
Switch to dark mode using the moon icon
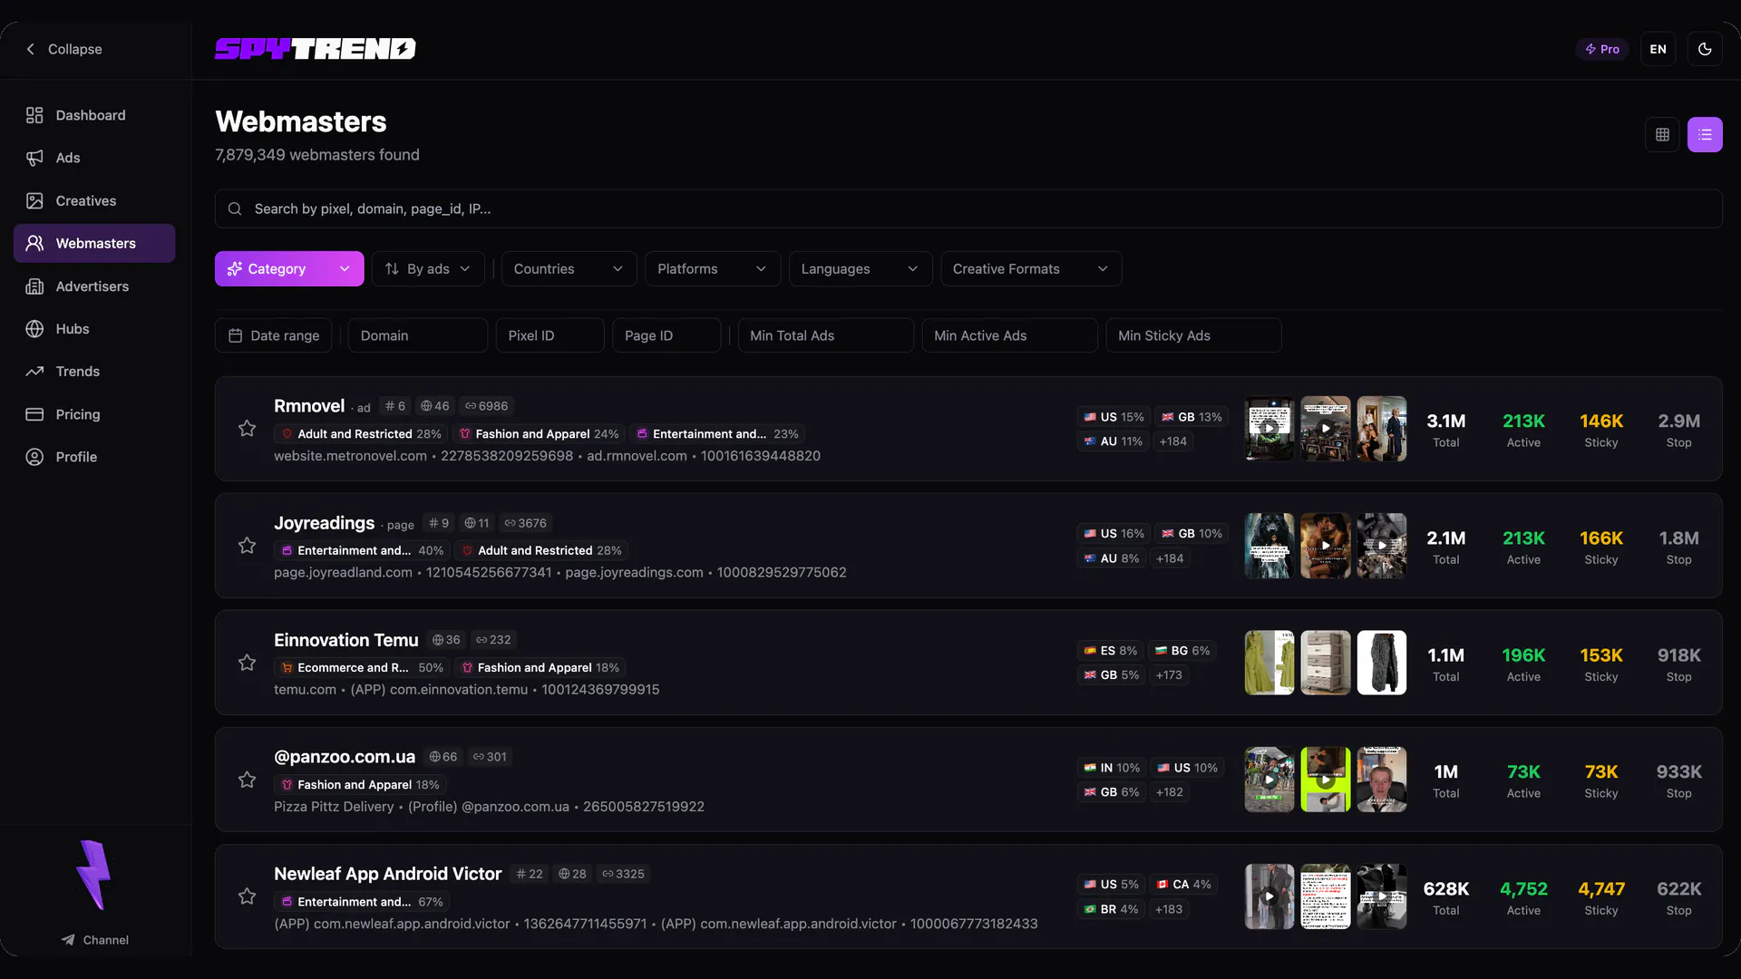[1705, 49]
